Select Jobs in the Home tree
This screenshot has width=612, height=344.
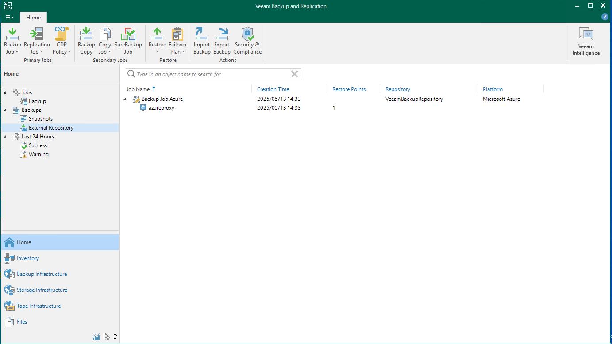(27, 92)
